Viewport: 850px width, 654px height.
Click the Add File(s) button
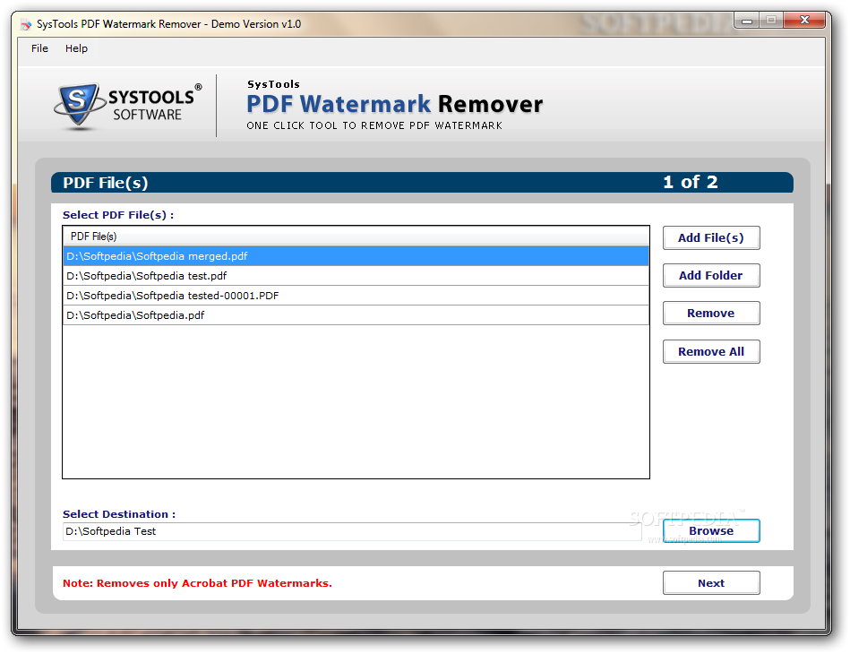point(710,237)
